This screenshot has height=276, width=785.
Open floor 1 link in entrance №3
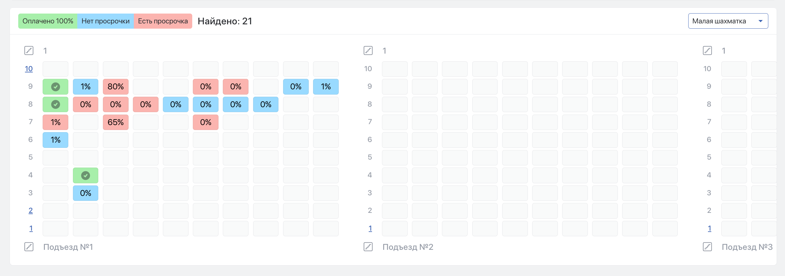click(x=710, y=229)
